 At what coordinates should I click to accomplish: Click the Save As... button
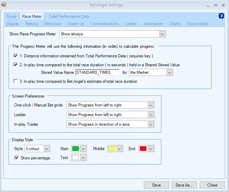(x=184, y=185)
